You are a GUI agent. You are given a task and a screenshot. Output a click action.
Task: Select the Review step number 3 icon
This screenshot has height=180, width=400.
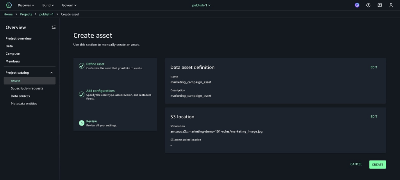(x=82, y=123)
